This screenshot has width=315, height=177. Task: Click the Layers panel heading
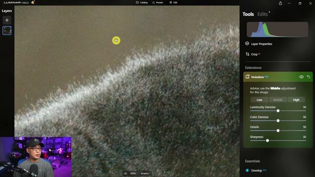click(x=7, y=11)
